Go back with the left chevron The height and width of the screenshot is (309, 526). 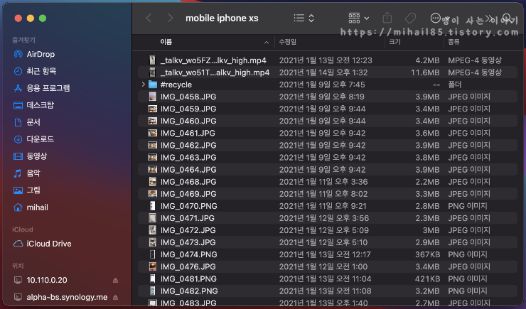(x=149, y=18)
